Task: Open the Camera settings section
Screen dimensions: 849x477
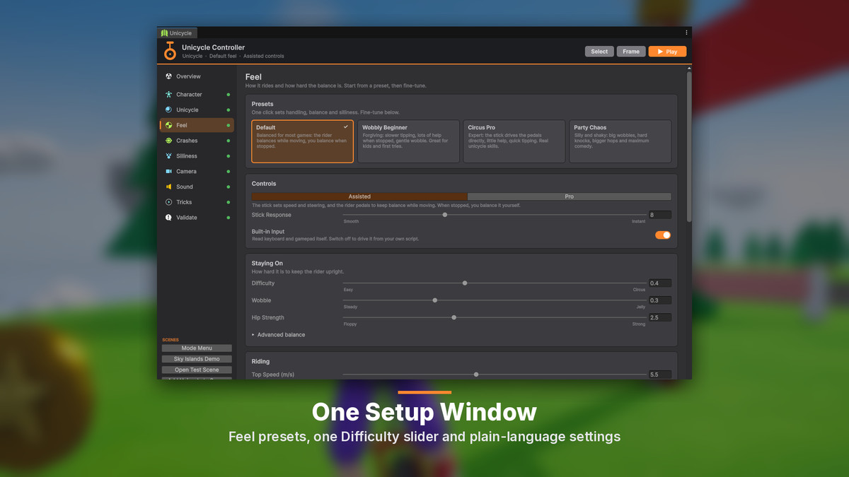Action: [x=196, y=172]
